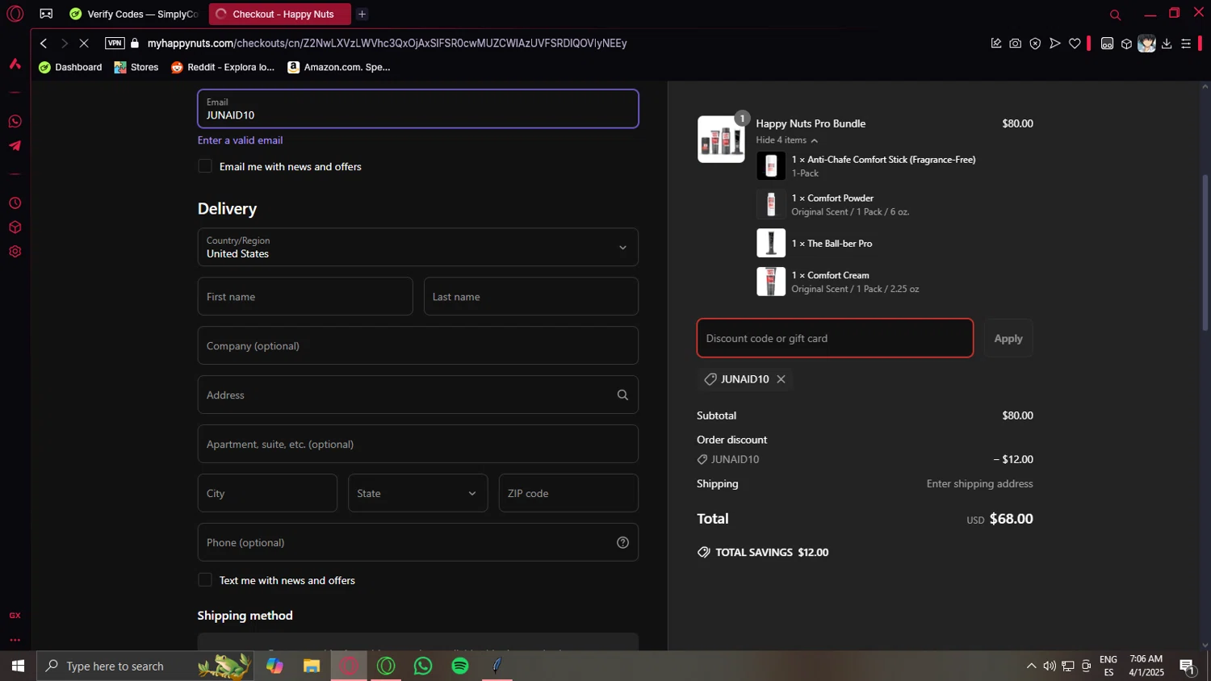Focus the Email input field
Image resolution: width=1211 pixels, height=681 pixels.
point(418,109)
